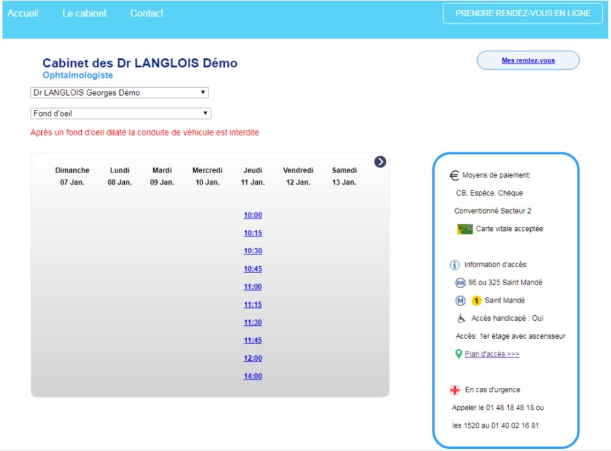Image resolution: width=611 pixels, height=451 pixels.
Task: Click the next week arrow icon
Action: (380, 161)
